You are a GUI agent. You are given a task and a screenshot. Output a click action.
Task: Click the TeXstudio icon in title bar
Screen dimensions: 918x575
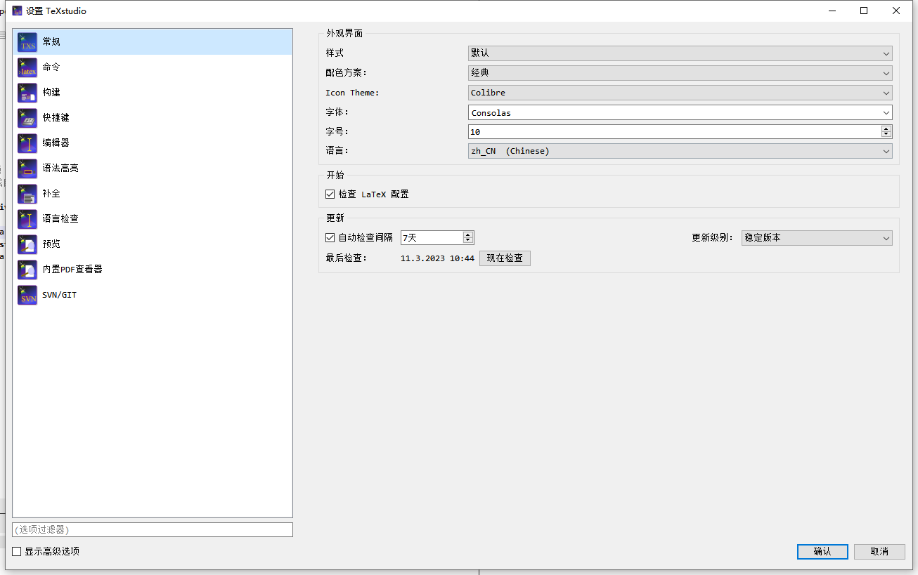[x=17, y=11]
